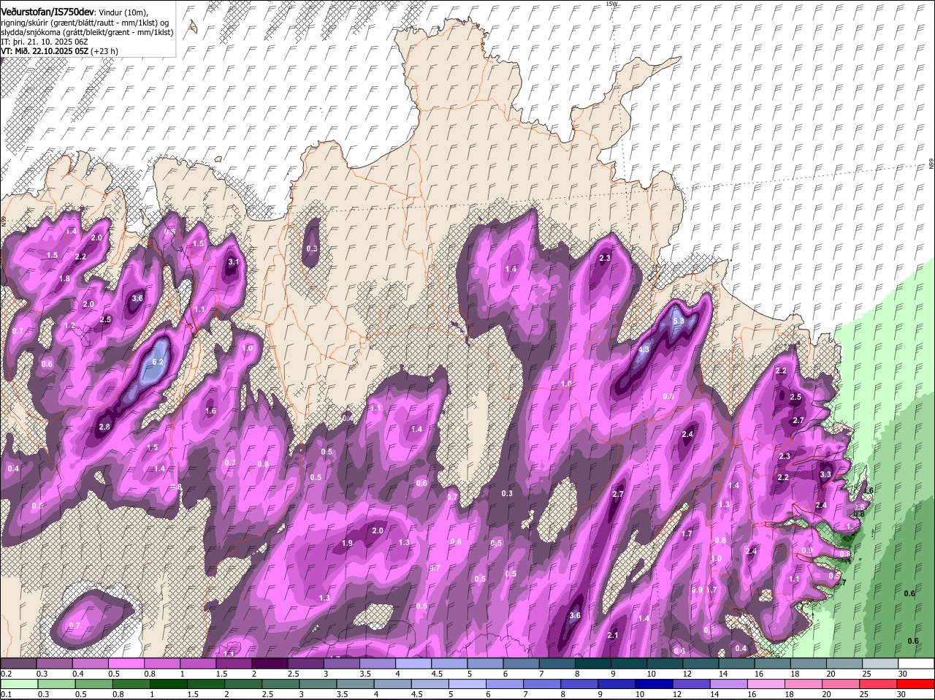Viewport: 935px width, 700px height.
Task: Click the '25' label in the upper legend row
Action: pos(867,674)
